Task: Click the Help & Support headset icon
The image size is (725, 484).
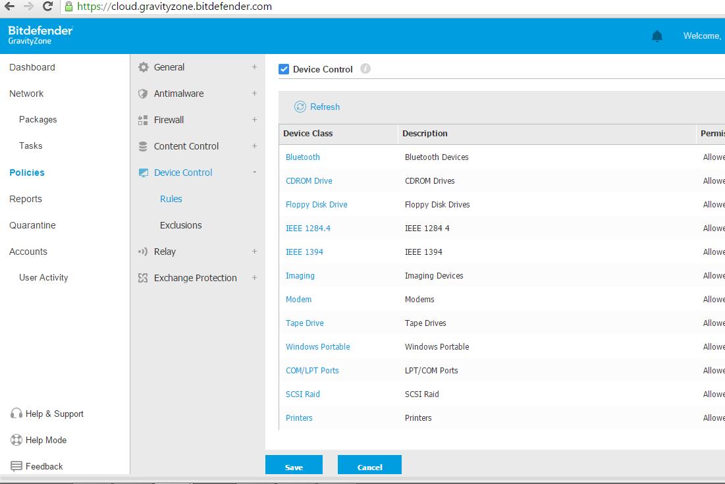Action: click(16, 414)
